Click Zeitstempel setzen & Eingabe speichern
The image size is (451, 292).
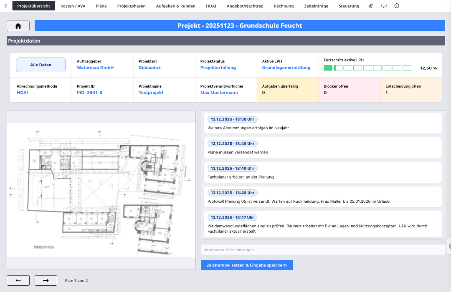247,265
